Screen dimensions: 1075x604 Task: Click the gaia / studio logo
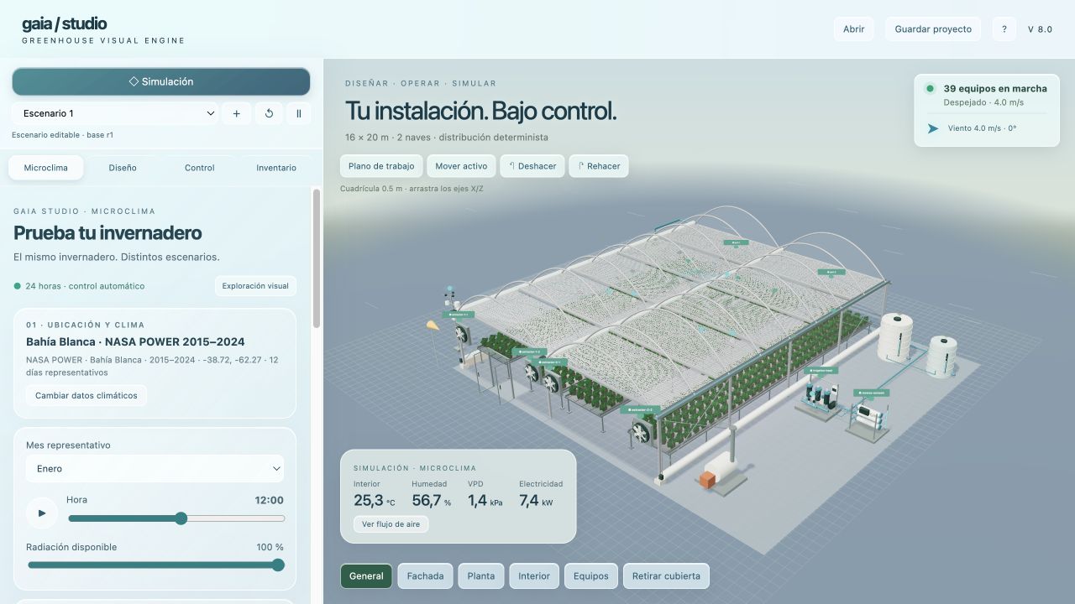point(65,23)
